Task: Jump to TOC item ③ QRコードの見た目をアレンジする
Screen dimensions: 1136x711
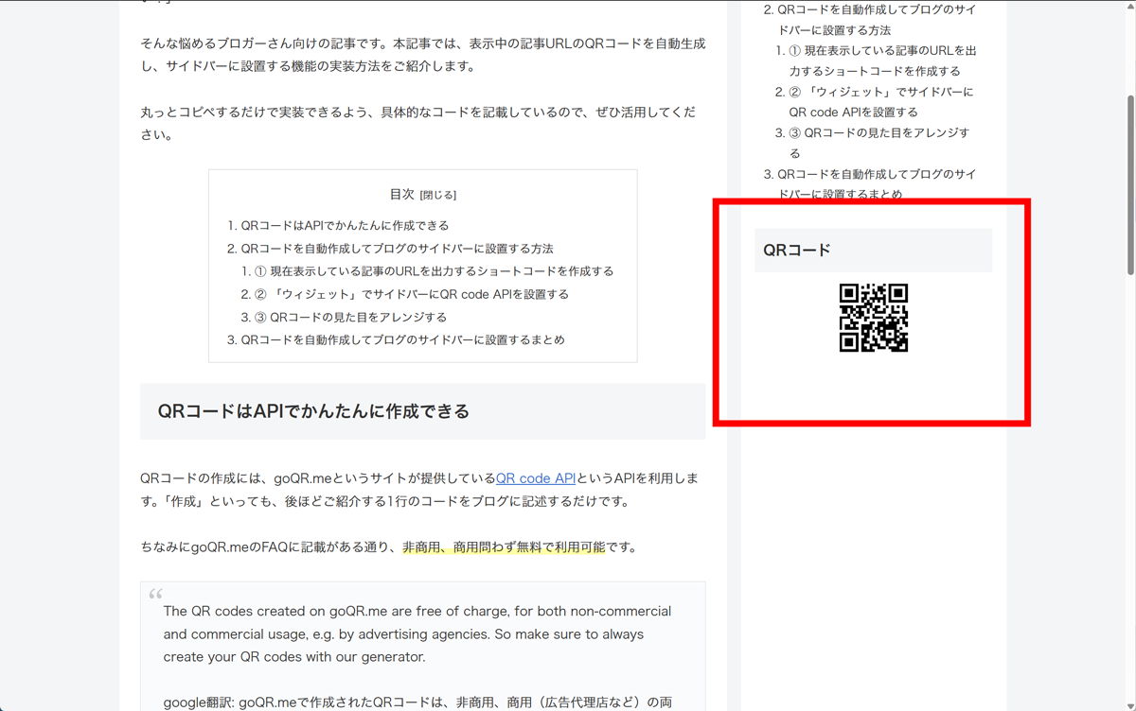Action: pyautogui.click(x=350, y=317)
